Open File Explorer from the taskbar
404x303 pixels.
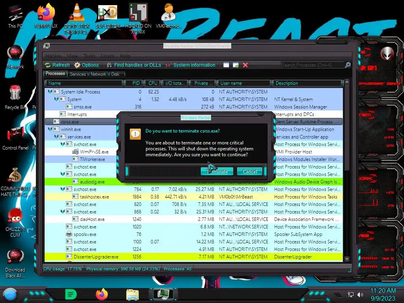[x=133, y=294]
